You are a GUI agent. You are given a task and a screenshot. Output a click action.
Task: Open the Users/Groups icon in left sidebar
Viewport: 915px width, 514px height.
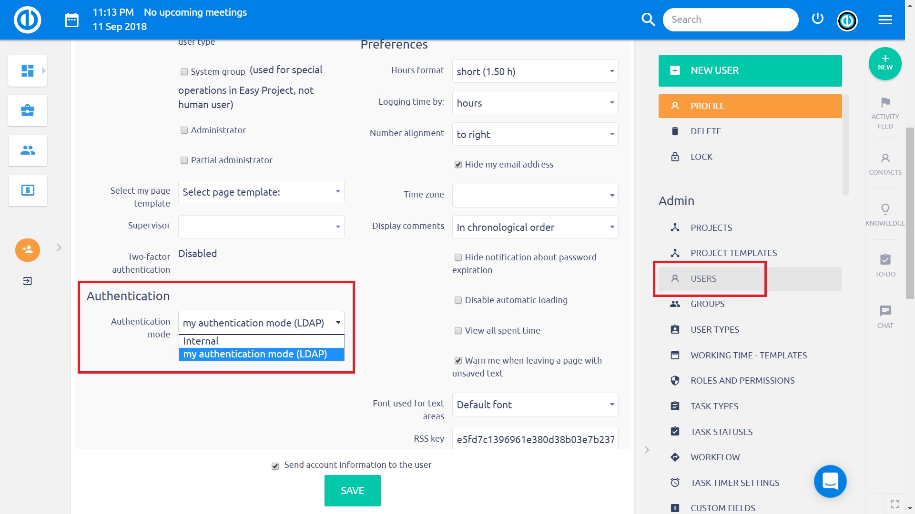pos(27,150)
